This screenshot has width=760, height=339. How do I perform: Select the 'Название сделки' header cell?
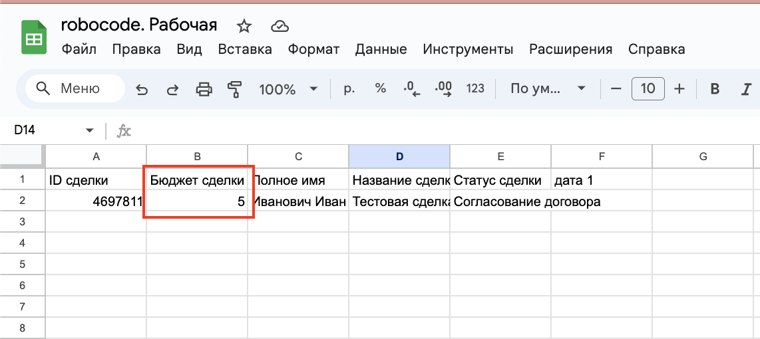399,179
